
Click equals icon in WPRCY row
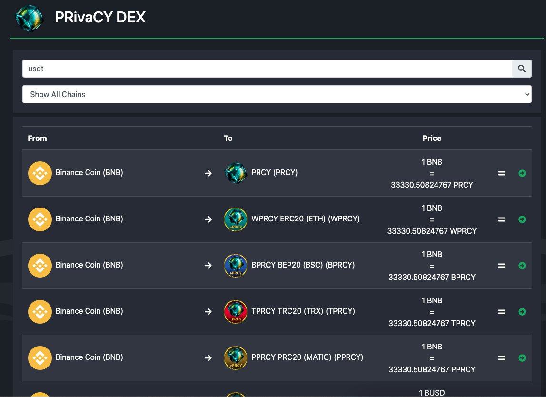tap(501, 219)
